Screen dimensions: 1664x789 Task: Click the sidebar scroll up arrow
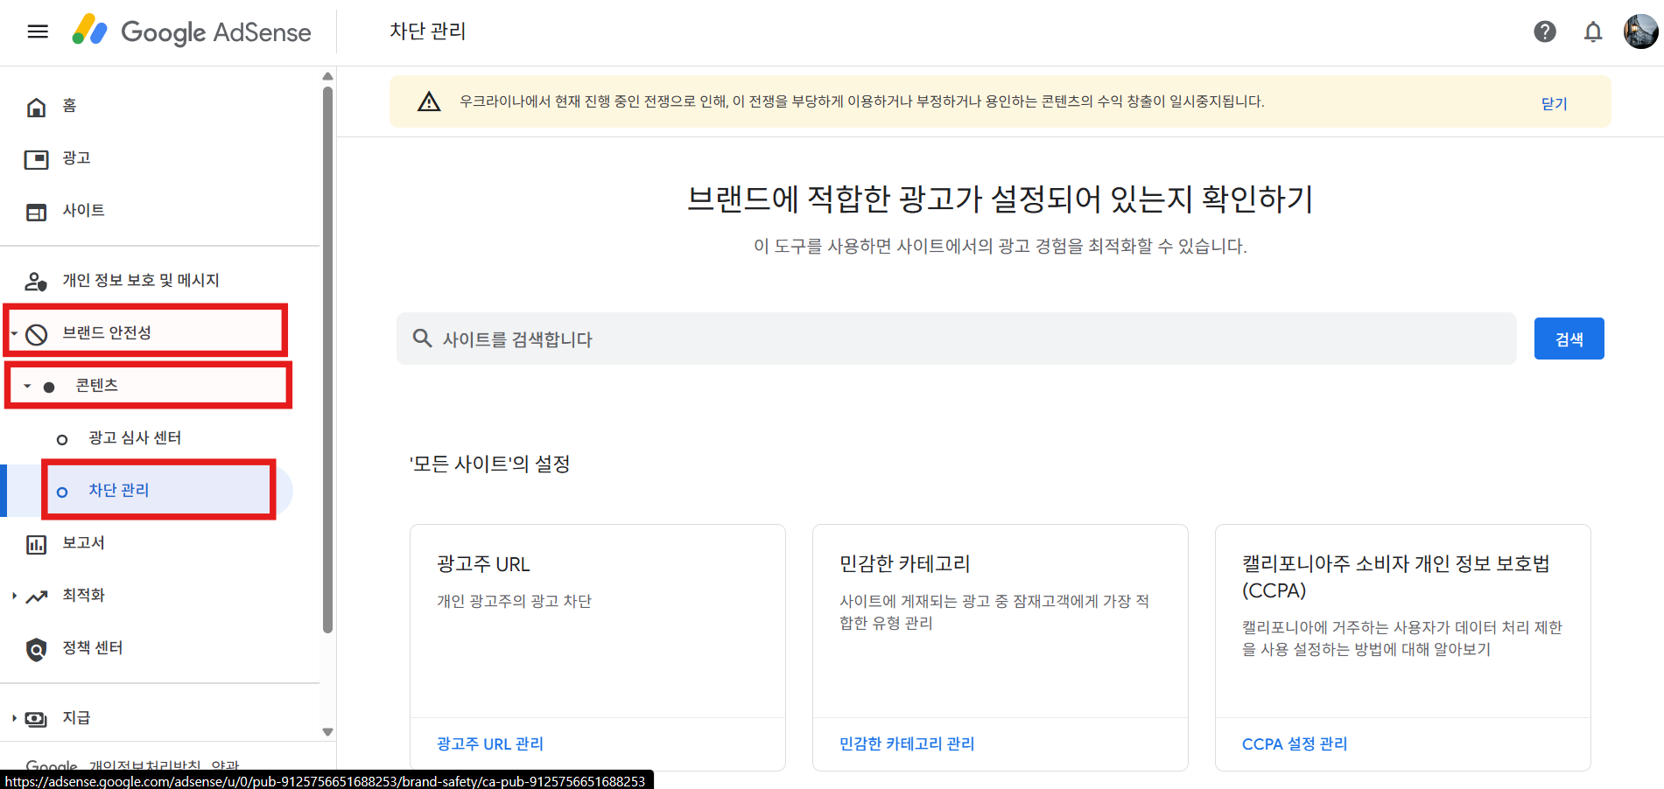(x=327, y=76)
